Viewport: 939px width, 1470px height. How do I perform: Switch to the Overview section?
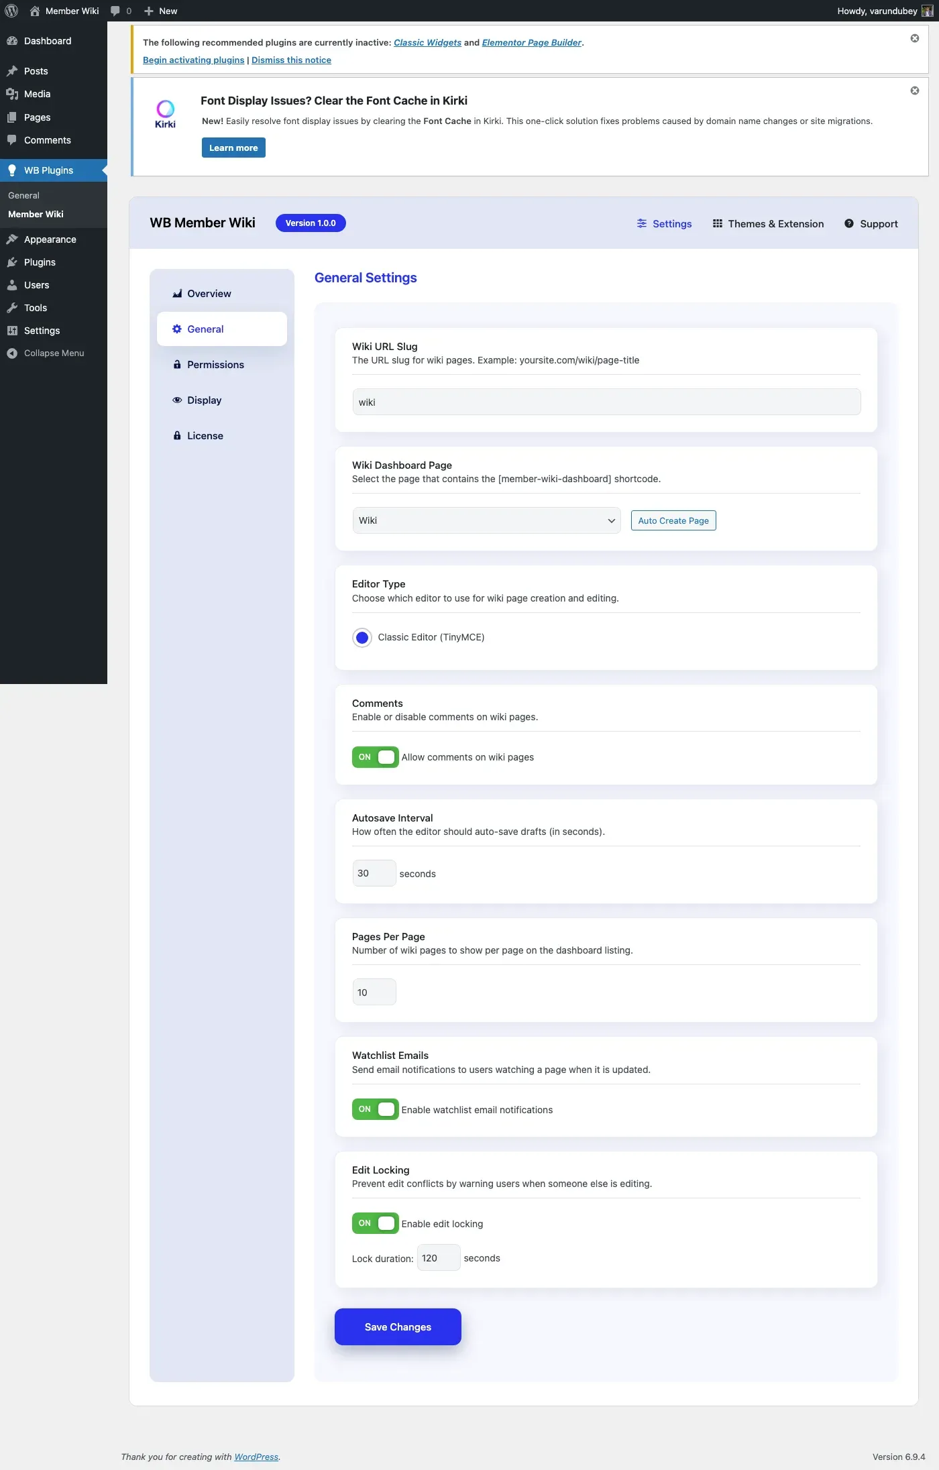(x=222, y=294)
